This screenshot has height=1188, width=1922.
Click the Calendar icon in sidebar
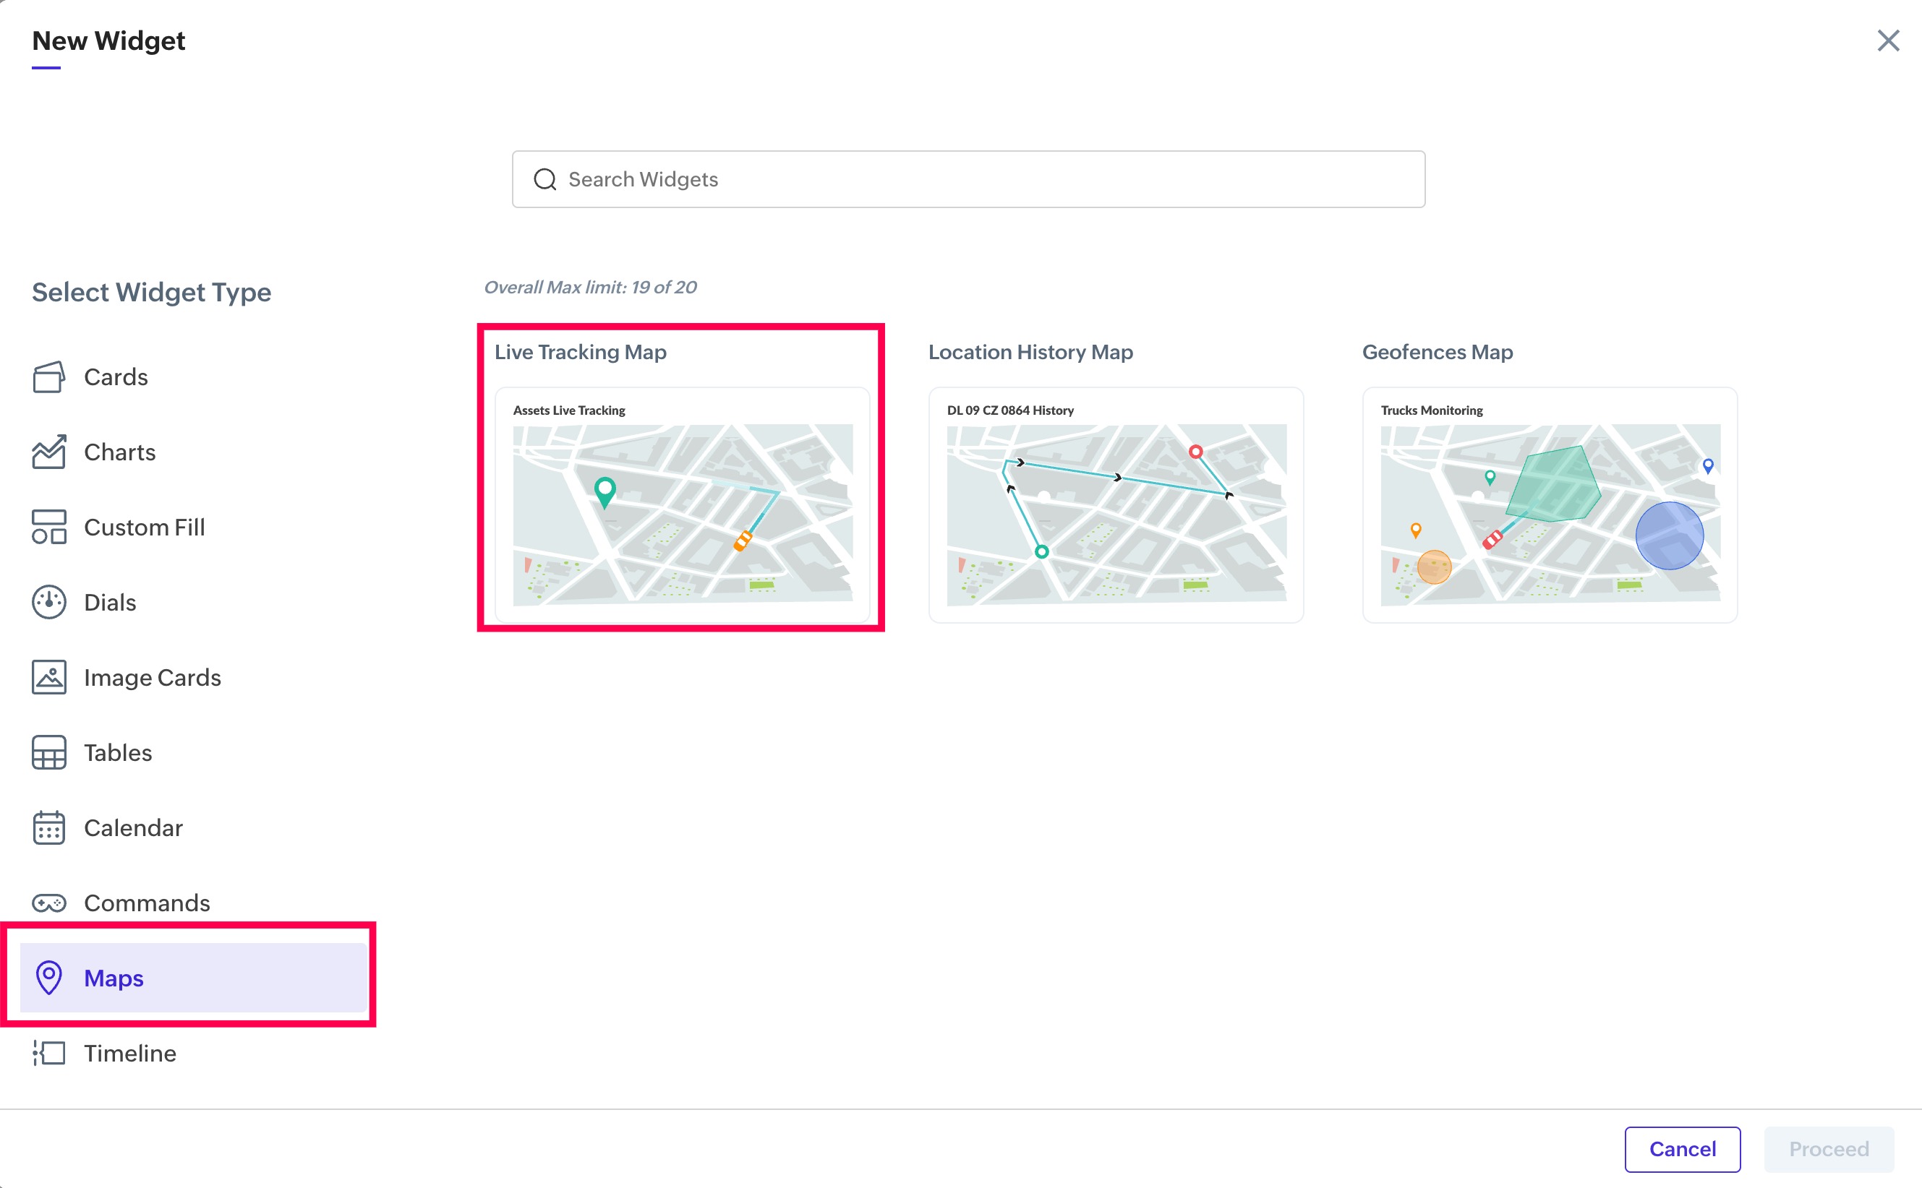[48, 827]
